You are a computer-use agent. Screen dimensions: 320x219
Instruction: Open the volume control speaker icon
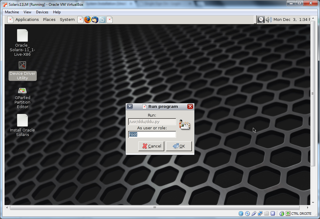(269, 20)
